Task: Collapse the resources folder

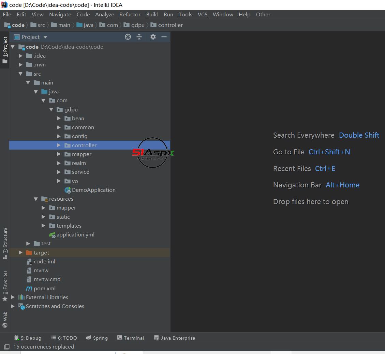Action: coord(36,199)
